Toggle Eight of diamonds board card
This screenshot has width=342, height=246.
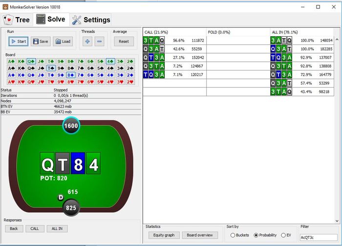(71, 75)
